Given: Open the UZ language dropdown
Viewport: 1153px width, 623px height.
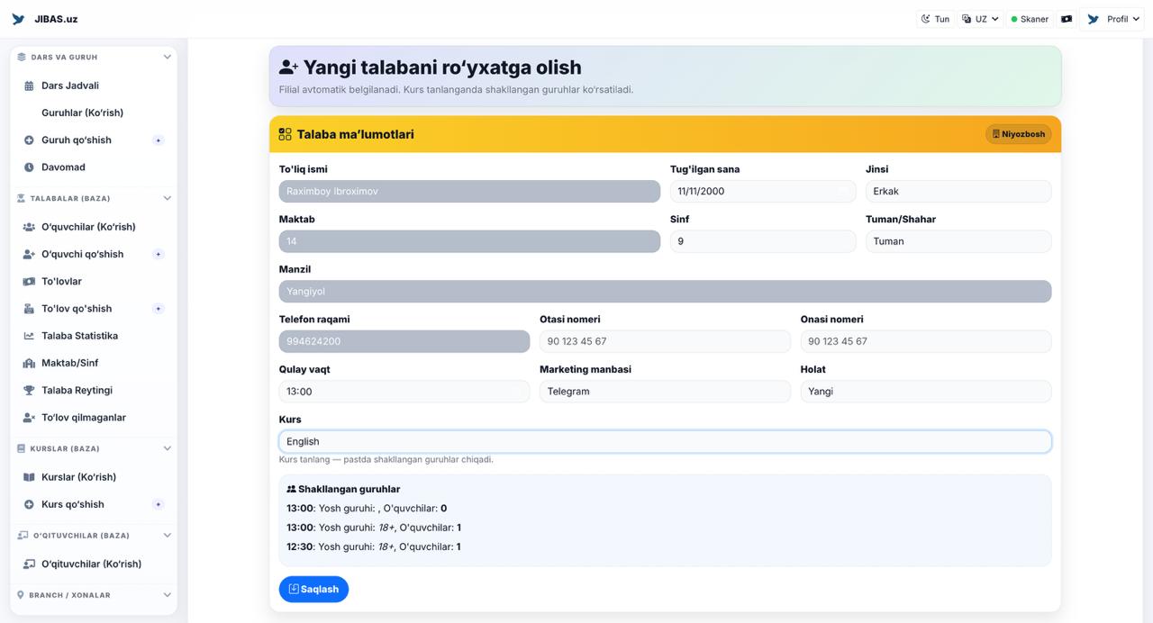Looking at the screenshot, I should pyautogui.click(x=980, y=19).
